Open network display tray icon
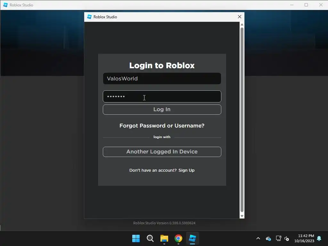Screen dimensions: 328x246 point(278,238)
